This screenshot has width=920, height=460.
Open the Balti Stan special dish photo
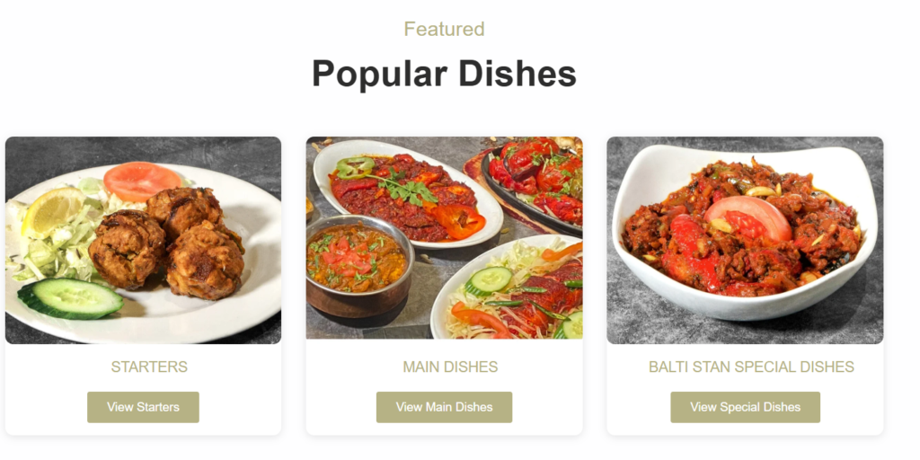(x=745, y=241)
